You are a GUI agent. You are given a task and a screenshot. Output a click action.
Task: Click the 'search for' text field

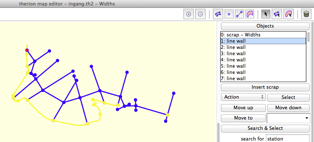pyautogui.click(x=288, y=138)
